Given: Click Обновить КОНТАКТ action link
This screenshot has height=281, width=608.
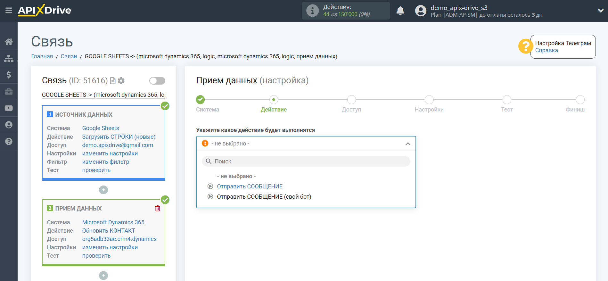Looking at the screenshot, I should click(109, 231).
